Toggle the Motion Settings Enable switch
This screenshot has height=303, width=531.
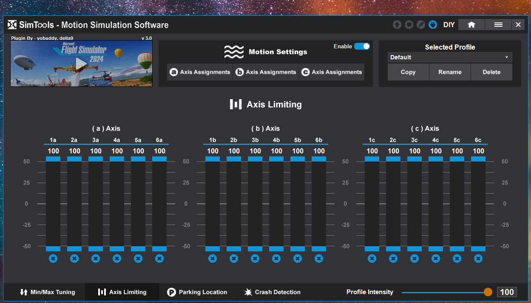point(362,46)
